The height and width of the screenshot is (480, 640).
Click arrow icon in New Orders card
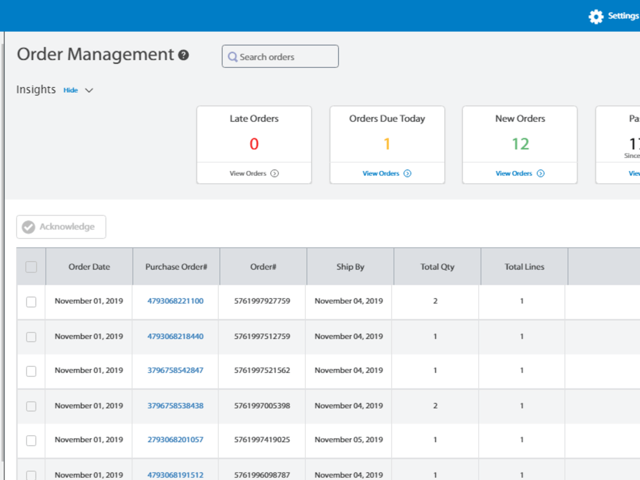point(540,173)
